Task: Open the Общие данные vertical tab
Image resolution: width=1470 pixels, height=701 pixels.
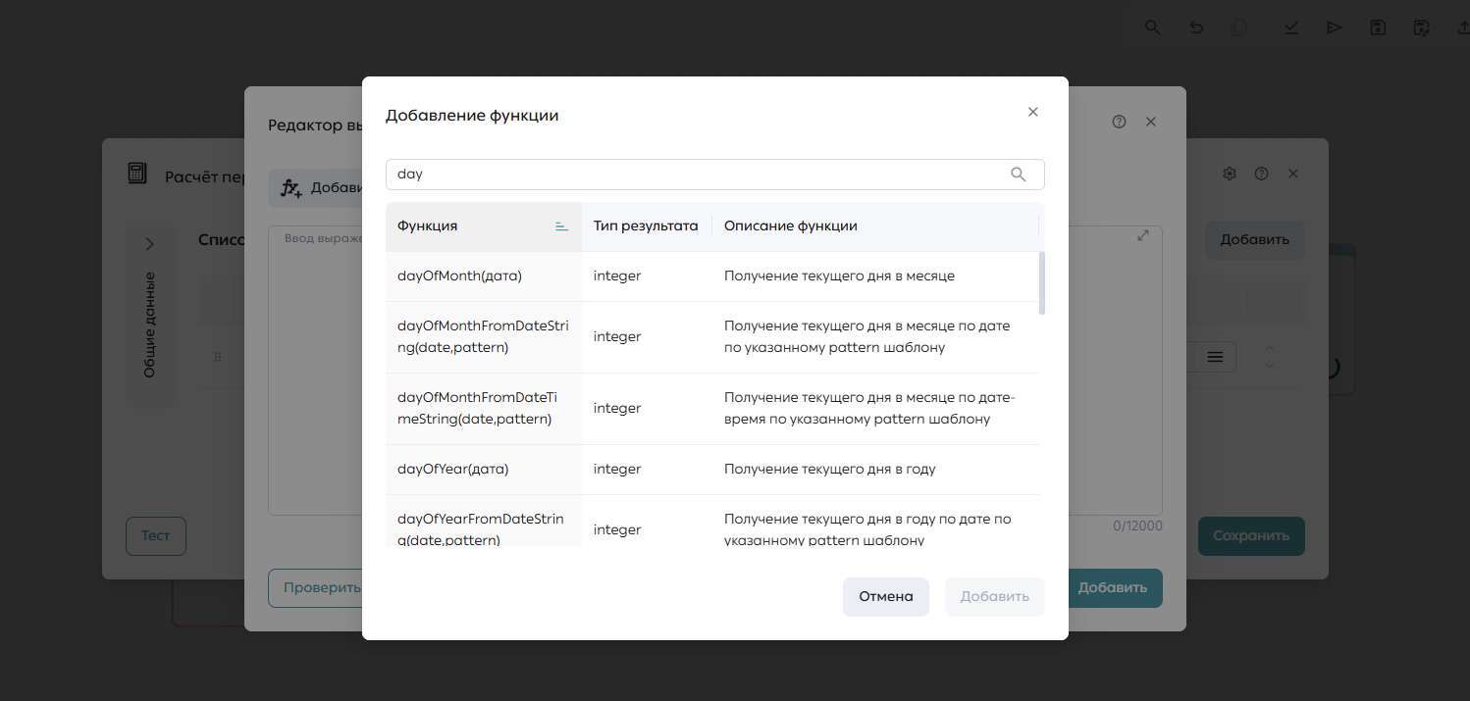Action: tap(150, 325)
